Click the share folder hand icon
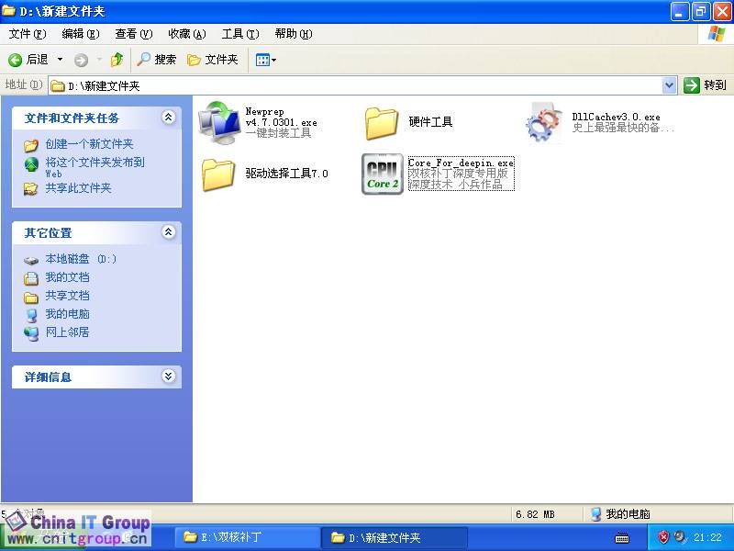 (x=31, y=189)
